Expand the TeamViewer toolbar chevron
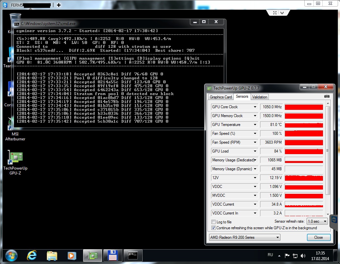This screenshot has height=264, width=340. [x=282, y=13]
